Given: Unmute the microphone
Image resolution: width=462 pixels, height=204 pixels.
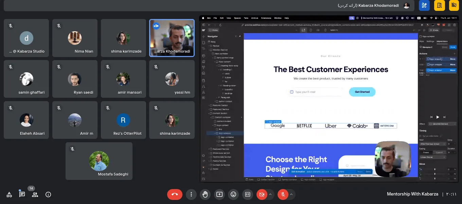Looking at the screenshot, I should 283,194.
